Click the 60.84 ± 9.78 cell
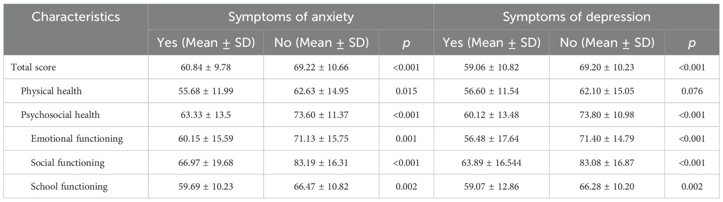Viewport: 723px width, 202px height. point(205,68)
